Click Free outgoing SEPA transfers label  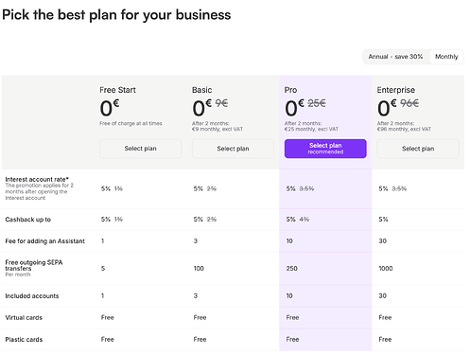(x=34, y=265)
